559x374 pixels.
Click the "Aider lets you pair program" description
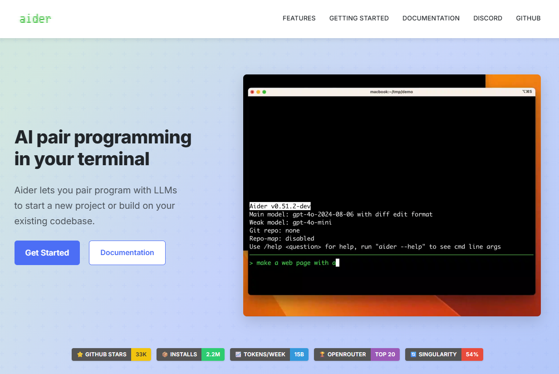point(96,206)
